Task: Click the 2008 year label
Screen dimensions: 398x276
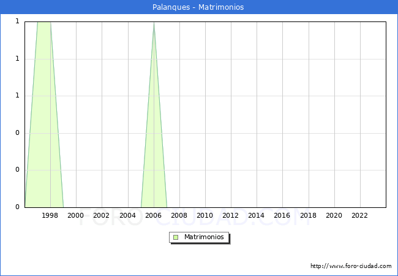Action: (x=179, y=215)
